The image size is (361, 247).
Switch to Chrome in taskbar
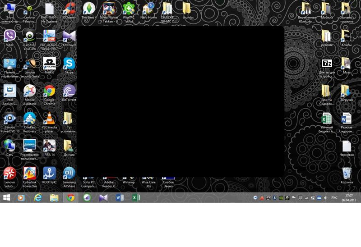[71, 197]
